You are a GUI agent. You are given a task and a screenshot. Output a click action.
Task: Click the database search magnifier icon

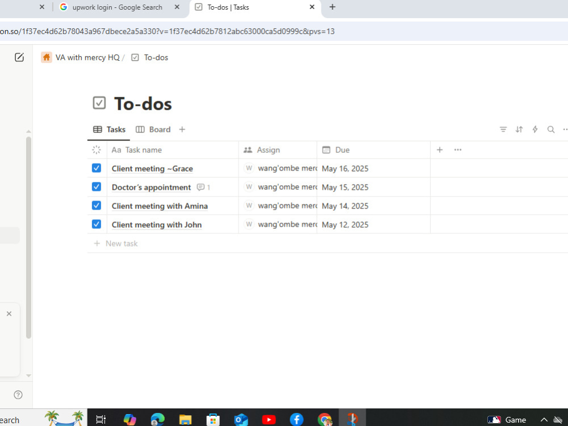(x=551, y=130)
